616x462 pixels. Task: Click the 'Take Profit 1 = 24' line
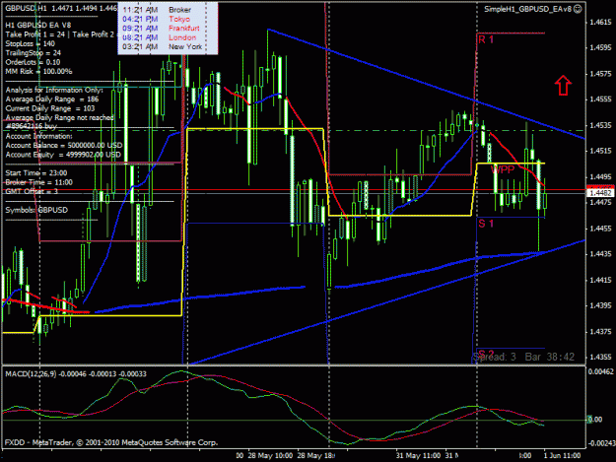pos(34,34)
